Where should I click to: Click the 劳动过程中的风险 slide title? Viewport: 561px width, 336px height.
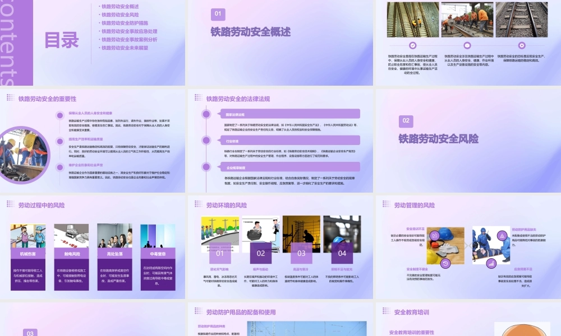tap(42, 206)
